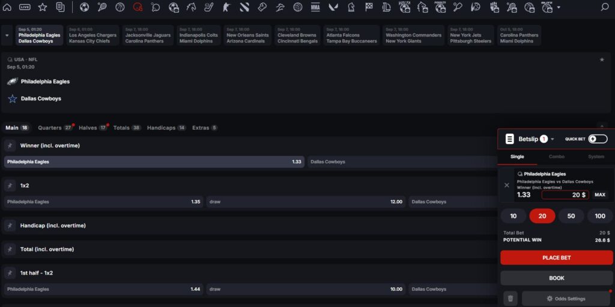The width and height of the screenshot is (615, 307).
Task: Select the checkered flag motorsport icon
Action: tap(369, 7)
